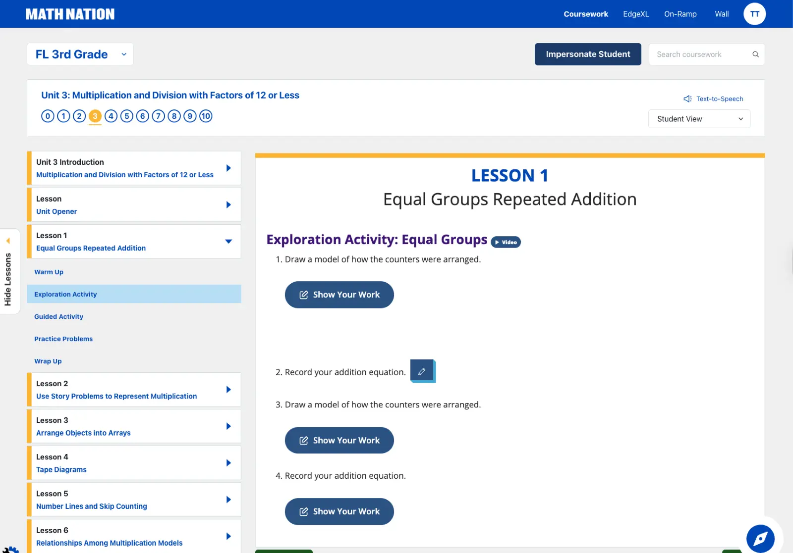Open the EdgeXL navigation tab
Screen dimensions: 793x553
[x=636, y=14]
